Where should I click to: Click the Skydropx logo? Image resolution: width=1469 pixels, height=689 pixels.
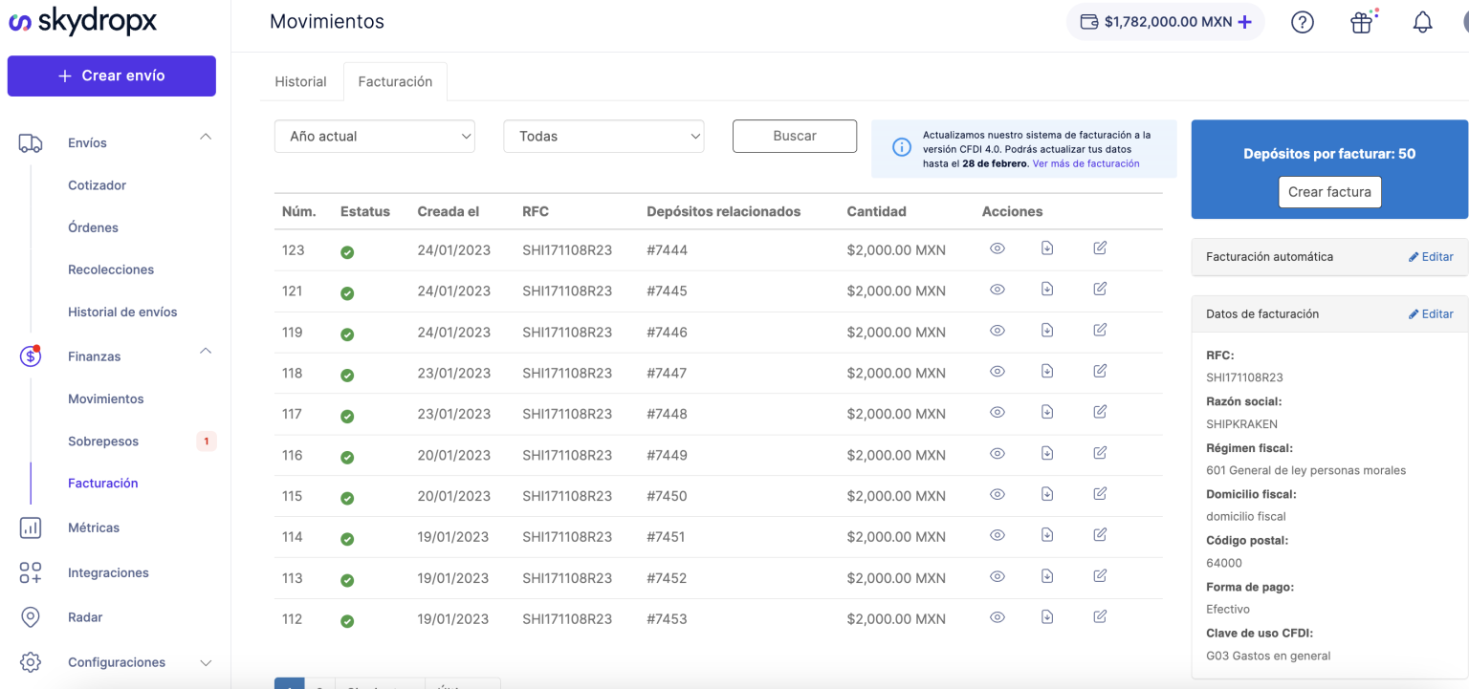80,21
